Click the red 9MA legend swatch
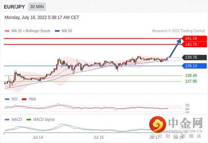The height and width of the screenshot is (143, 208). point(24,99)
